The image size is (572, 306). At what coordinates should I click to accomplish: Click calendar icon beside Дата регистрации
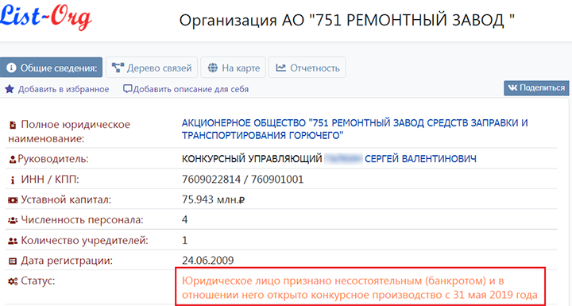point(13,261)
